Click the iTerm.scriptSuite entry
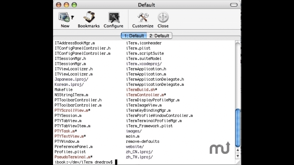The width and height of the screenshot is (294, 165). point(145,54)
